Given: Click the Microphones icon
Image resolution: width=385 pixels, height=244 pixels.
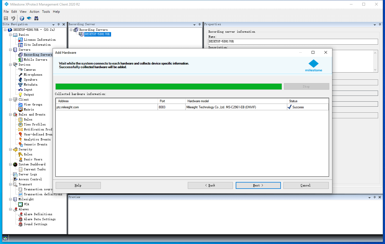Looking at the screenshot, I should 20,75.
